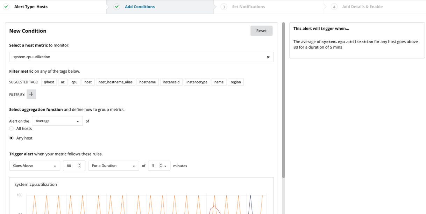
Task: Click the plus icon next to Filter By
Action: click(31, 94)
